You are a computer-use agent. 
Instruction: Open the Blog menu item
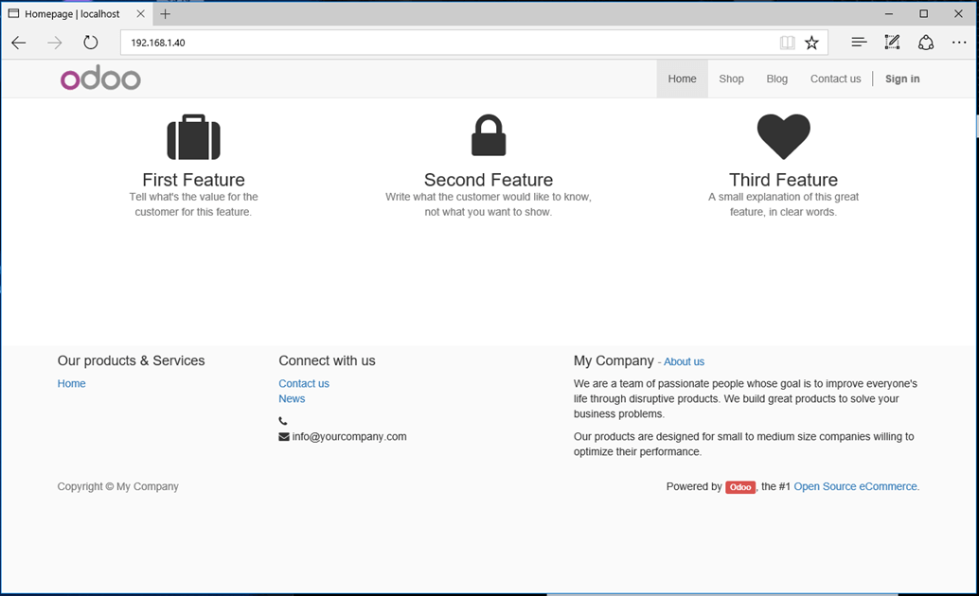click(x=776, y=79)
